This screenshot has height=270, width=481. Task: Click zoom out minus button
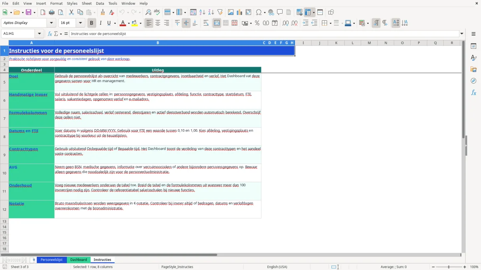click(433, 267)
